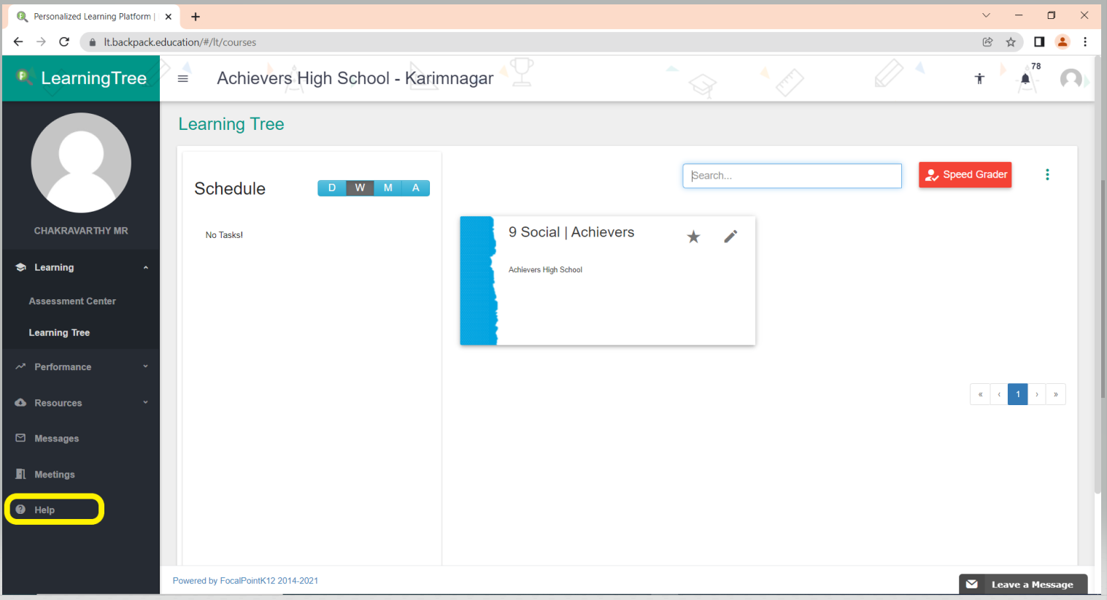Switch schedule to Daily view (D)
Image resolution: width=1107 pixels, height=600 pixels.
point(332,188)
